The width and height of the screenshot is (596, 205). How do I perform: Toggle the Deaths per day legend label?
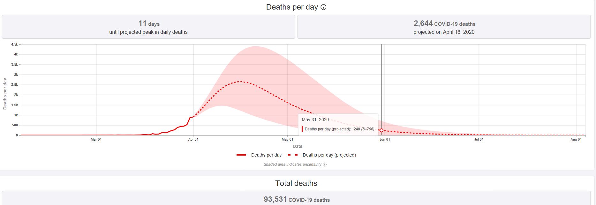266,155
